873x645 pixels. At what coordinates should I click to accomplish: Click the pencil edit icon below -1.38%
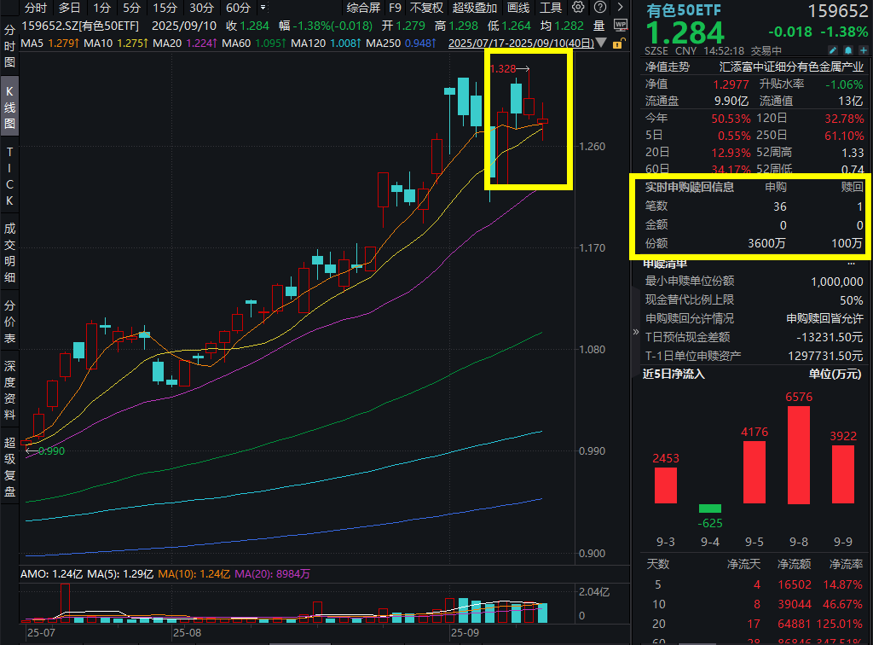tap(833, 51)
